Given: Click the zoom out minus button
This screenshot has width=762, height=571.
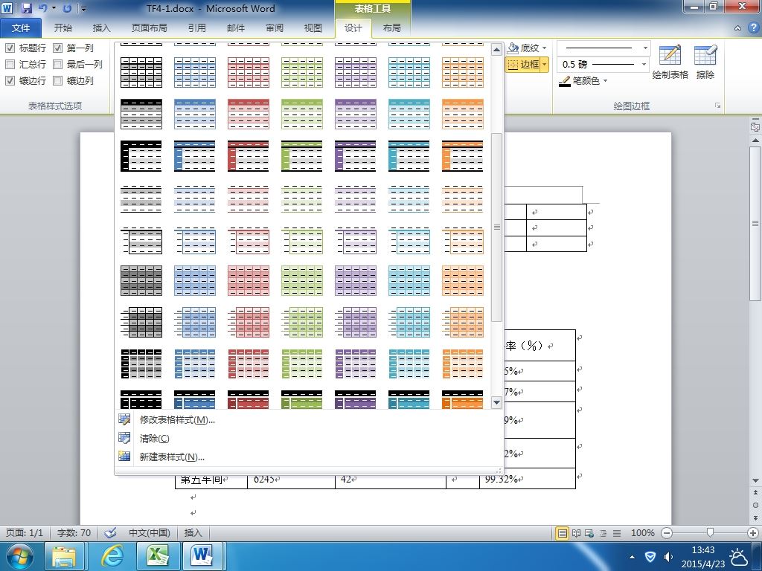Looking at the screenshot, I should tap(667, 533).
